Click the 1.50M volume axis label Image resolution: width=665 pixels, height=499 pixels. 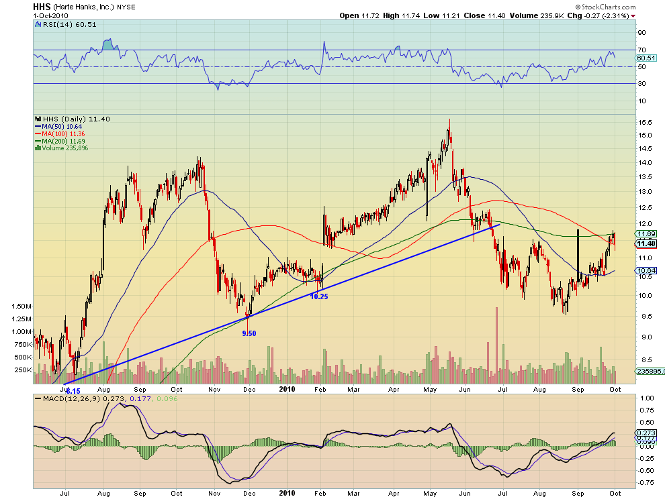21,307
